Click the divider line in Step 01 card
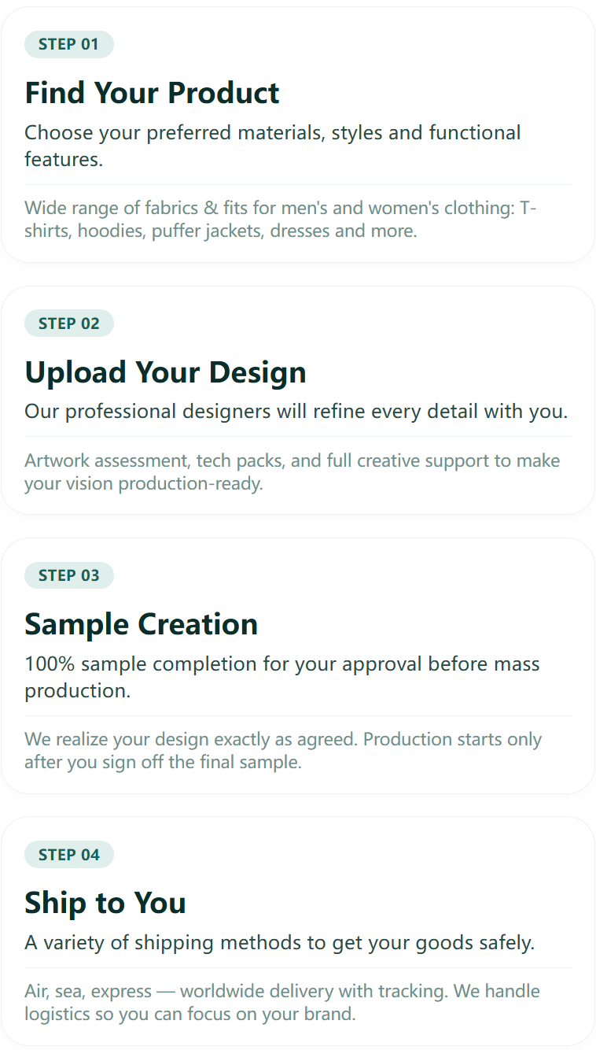 [x=298, y=185]
